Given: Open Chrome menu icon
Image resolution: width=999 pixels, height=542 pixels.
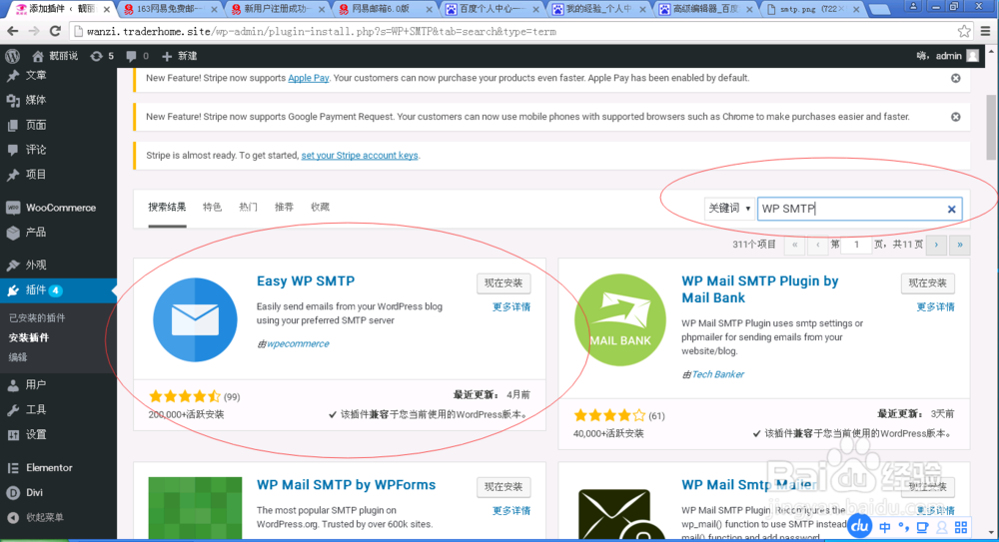Looking at the screenshot, I should [985, 31].
